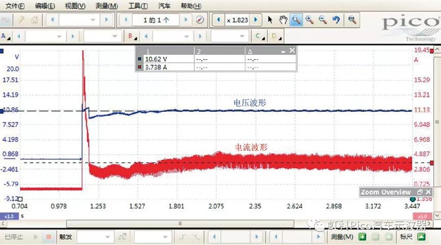Select the arrow pointer tool
Viewport: 441px width, 245px height.
pos(270,20)
